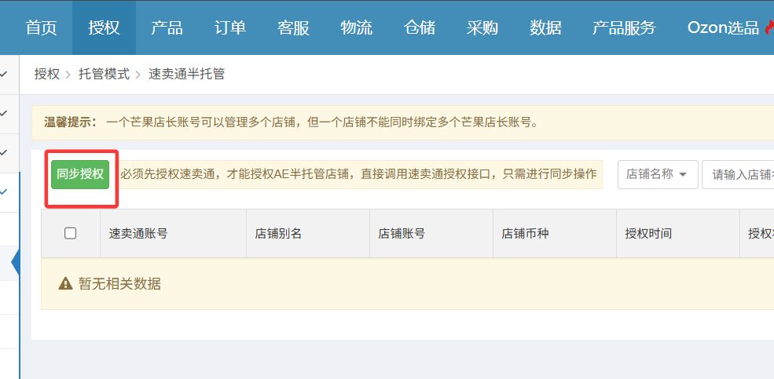Go to 首页 in the top navigation
This screenshot has height=379, width=774.
coord(41,27)
